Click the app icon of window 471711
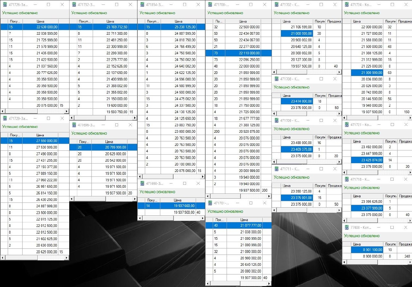 276,169
